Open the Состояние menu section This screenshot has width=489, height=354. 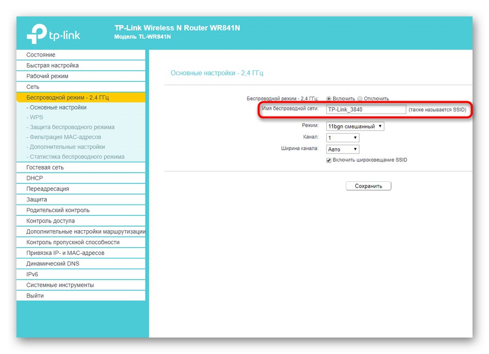click(81, 55)
